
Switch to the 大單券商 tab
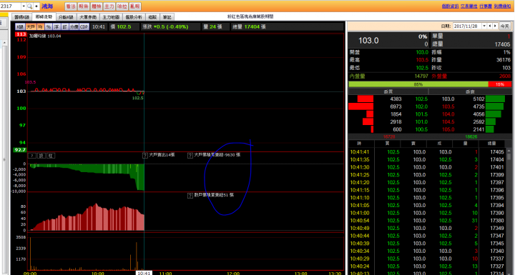click(x=89, y=17)
